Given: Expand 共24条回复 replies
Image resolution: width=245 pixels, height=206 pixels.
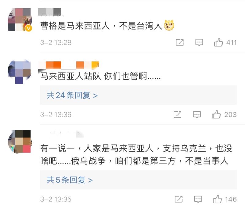Looking at the screenshot, I should (72, 95).
